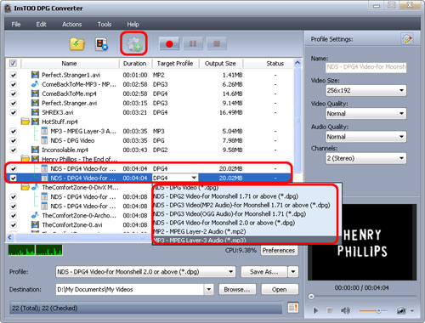
Task: Open the Help menu
Action: click(x=133, y=25)
